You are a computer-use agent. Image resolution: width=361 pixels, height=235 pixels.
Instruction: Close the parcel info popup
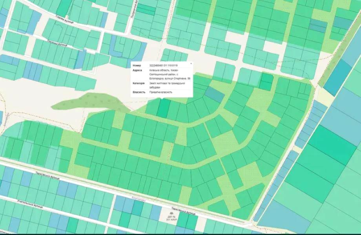pyautogui.click(x=191, y=63)
